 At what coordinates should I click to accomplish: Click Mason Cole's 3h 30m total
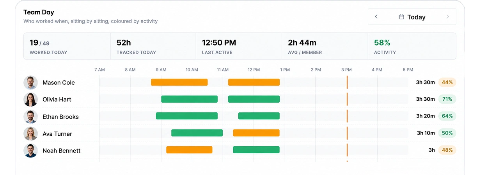pyautogui.click(x=425, y=82)
